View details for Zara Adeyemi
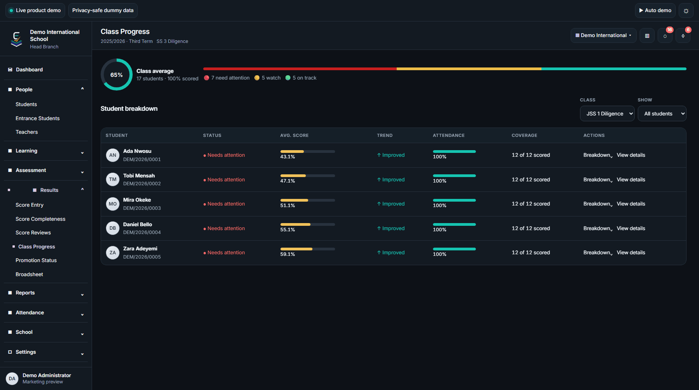This screenshot has height=390, width=699. coord(631,253)
